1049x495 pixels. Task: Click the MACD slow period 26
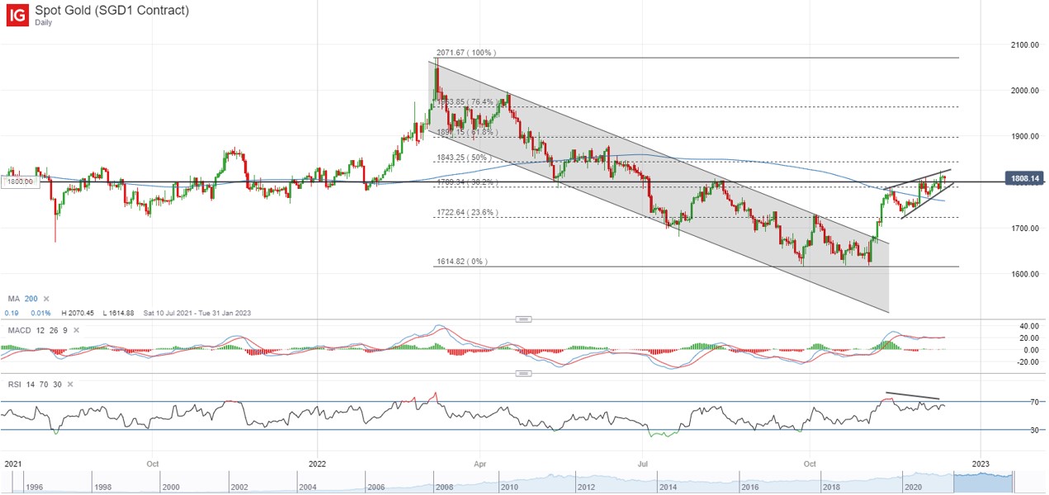click(x=54, y=330)
